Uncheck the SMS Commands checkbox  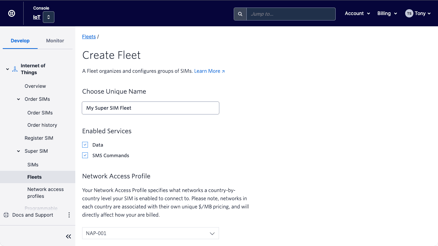(85, 155)
